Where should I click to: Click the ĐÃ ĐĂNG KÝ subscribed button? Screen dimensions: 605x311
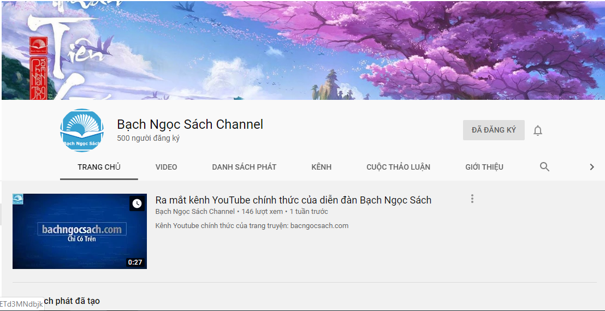pyautogui.click(x=494, y=130)
